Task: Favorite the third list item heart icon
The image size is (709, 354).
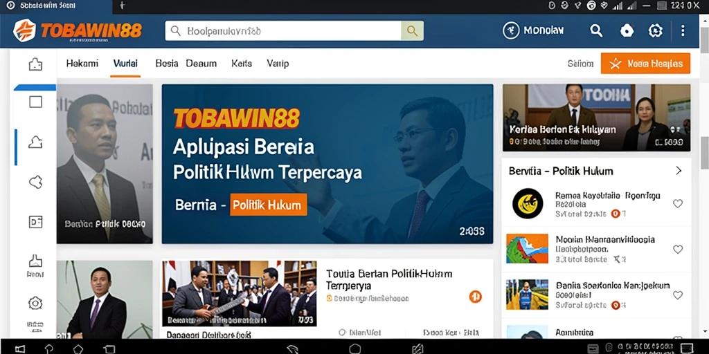Action: (677, 295)
